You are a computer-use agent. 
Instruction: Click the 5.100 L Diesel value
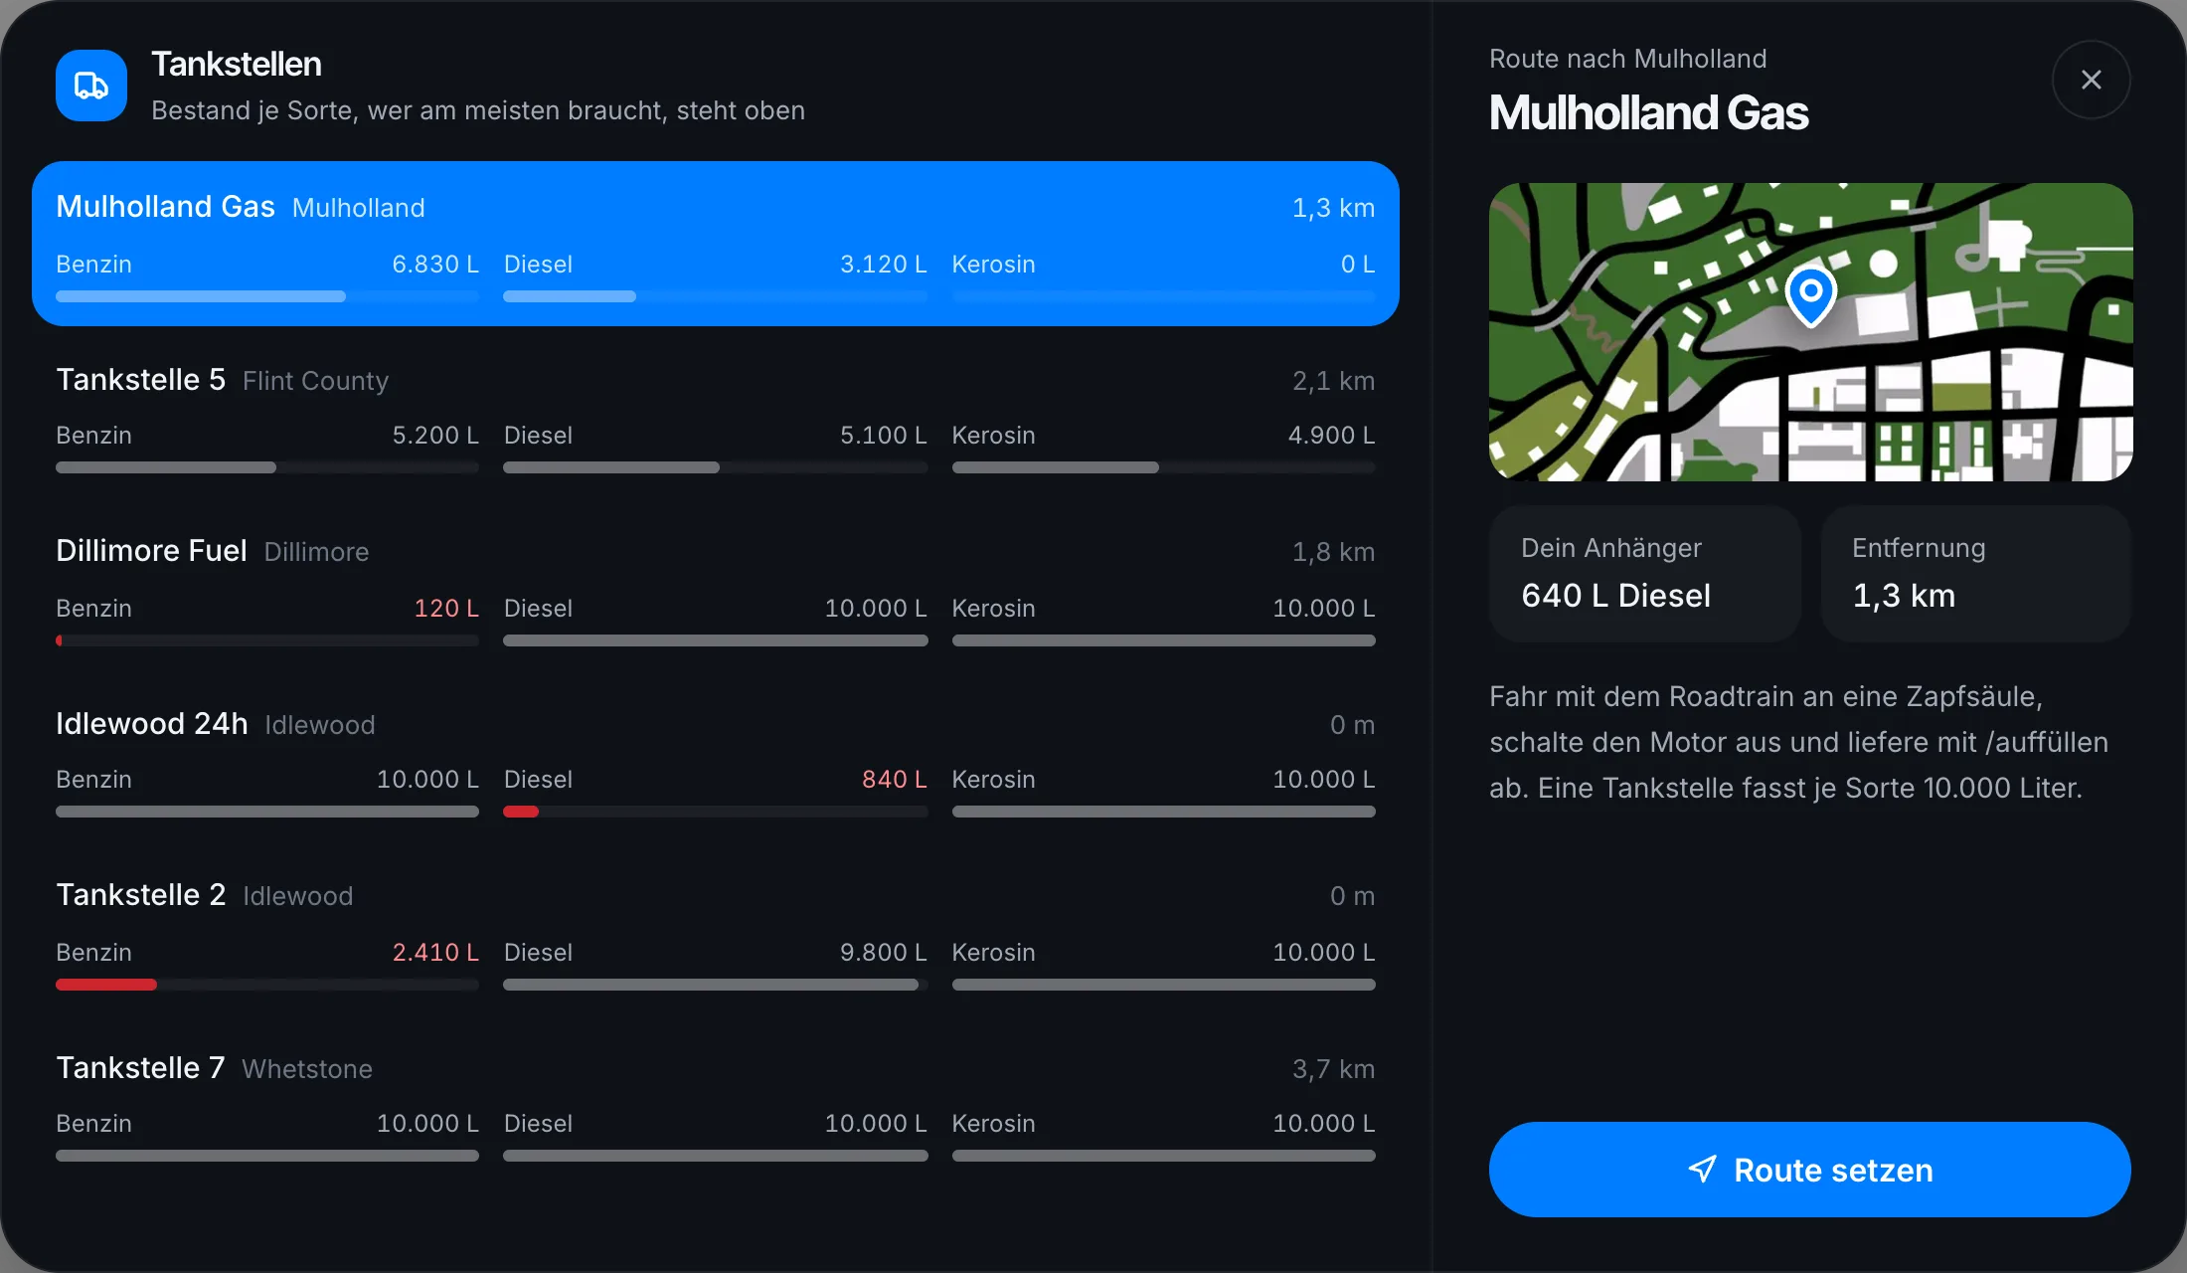click(884, 435)
